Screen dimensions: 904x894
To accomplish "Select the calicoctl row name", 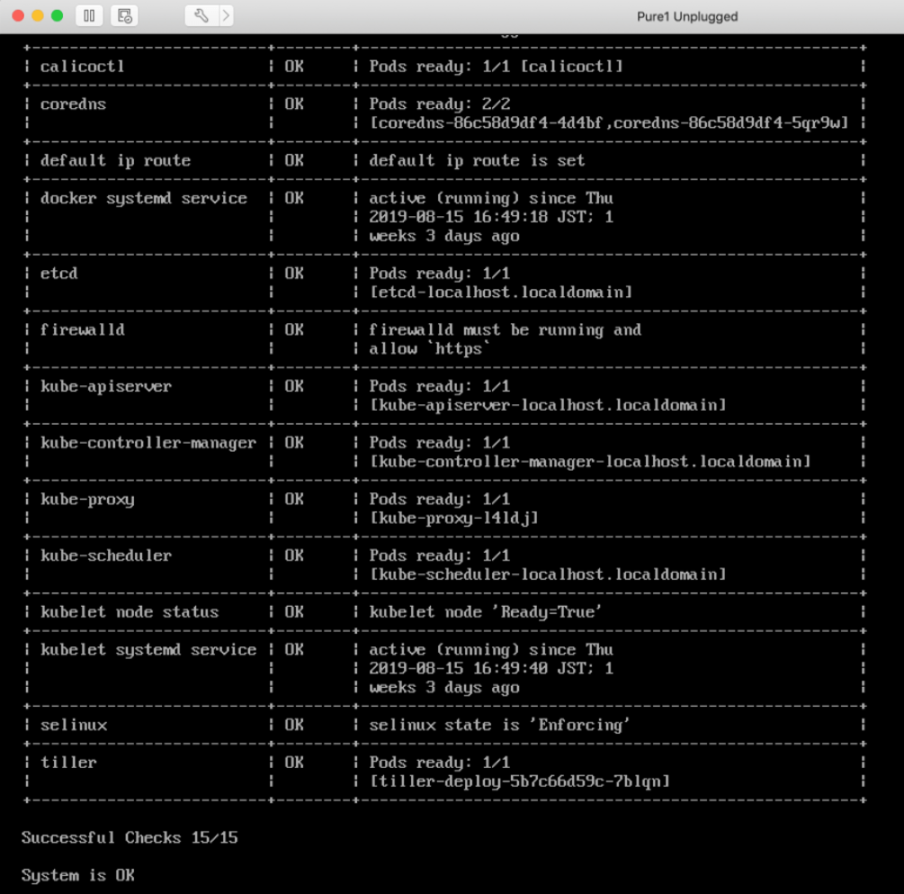I will point(83,67).
